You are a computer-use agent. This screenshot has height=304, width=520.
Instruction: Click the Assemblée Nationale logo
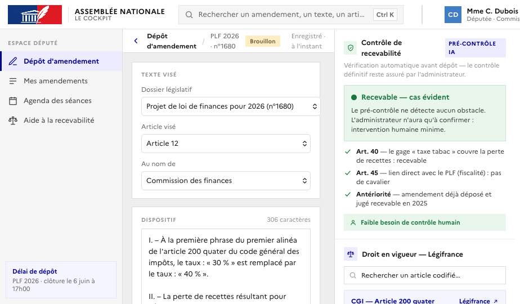tap(35, 15)
